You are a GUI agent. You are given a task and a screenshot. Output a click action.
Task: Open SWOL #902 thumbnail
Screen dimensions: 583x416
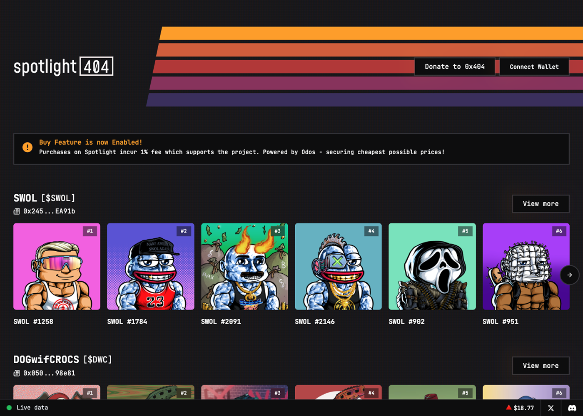pos(432,267)
